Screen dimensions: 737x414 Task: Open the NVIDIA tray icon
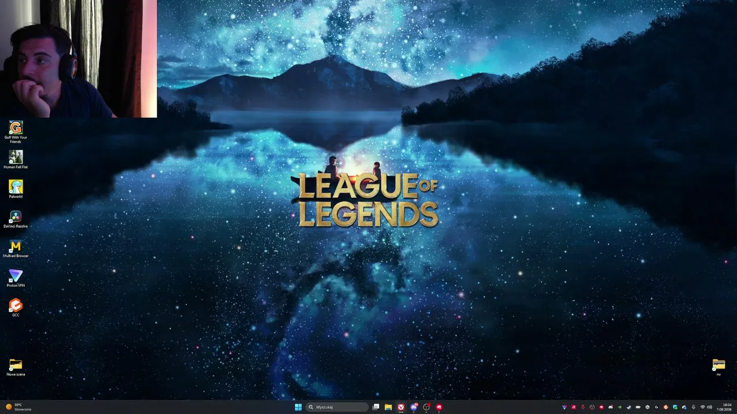[x=620, y=407]
